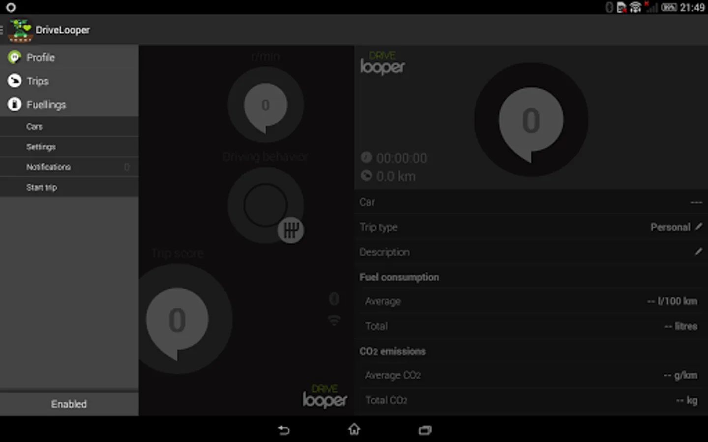Open the Trips menu item
This screenshot has height=442, width=708.
69,81
